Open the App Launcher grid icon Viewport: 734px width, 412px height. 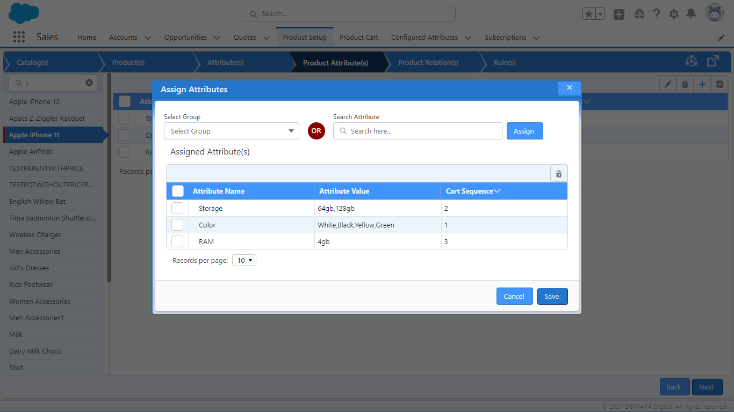coord(19,37)
